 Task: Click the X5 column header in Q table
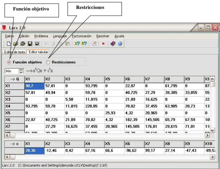114,79
